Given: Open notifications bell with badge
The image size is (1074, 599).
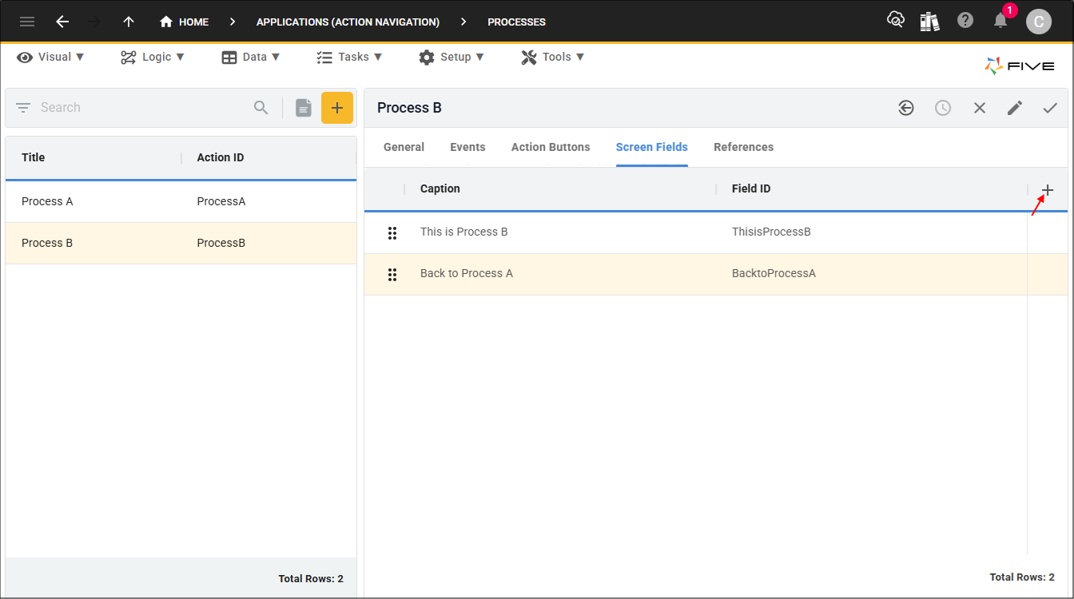Looking at the screenshot, I should click(1000, 21).
